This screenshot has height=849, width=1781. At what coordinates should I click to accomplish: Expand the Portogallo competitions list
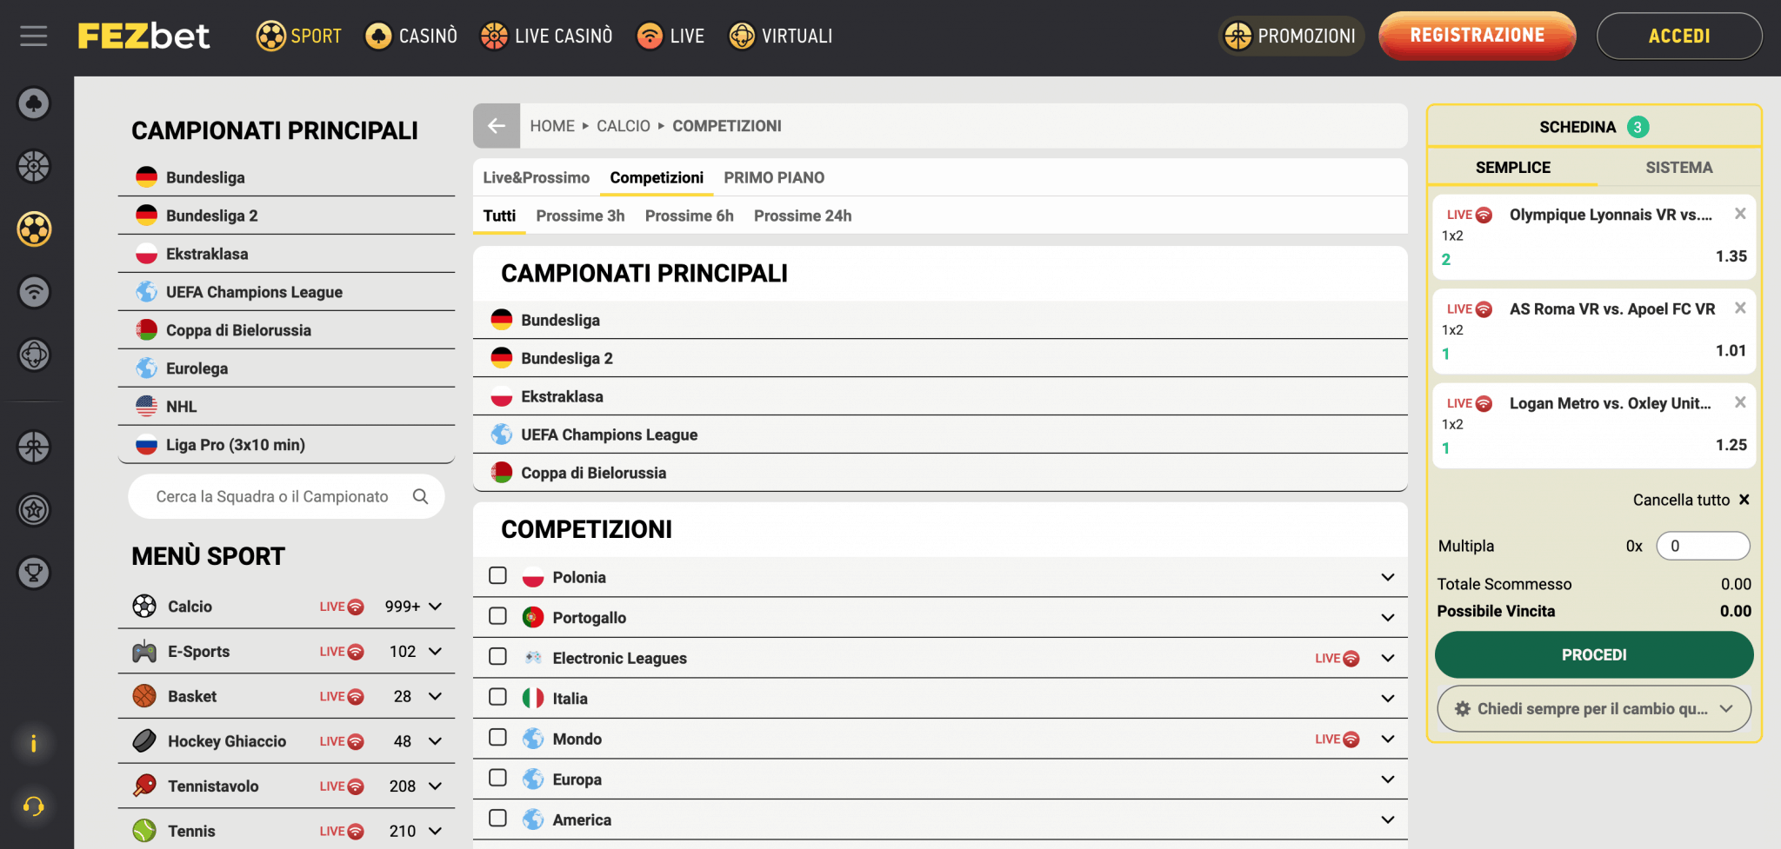1388,616
